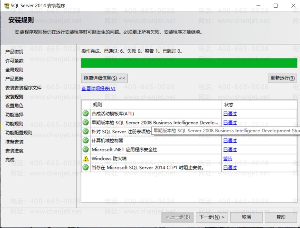Click the green progress bar
The width and height of the screenshot is (300, 228).
(x=189, y=63)
